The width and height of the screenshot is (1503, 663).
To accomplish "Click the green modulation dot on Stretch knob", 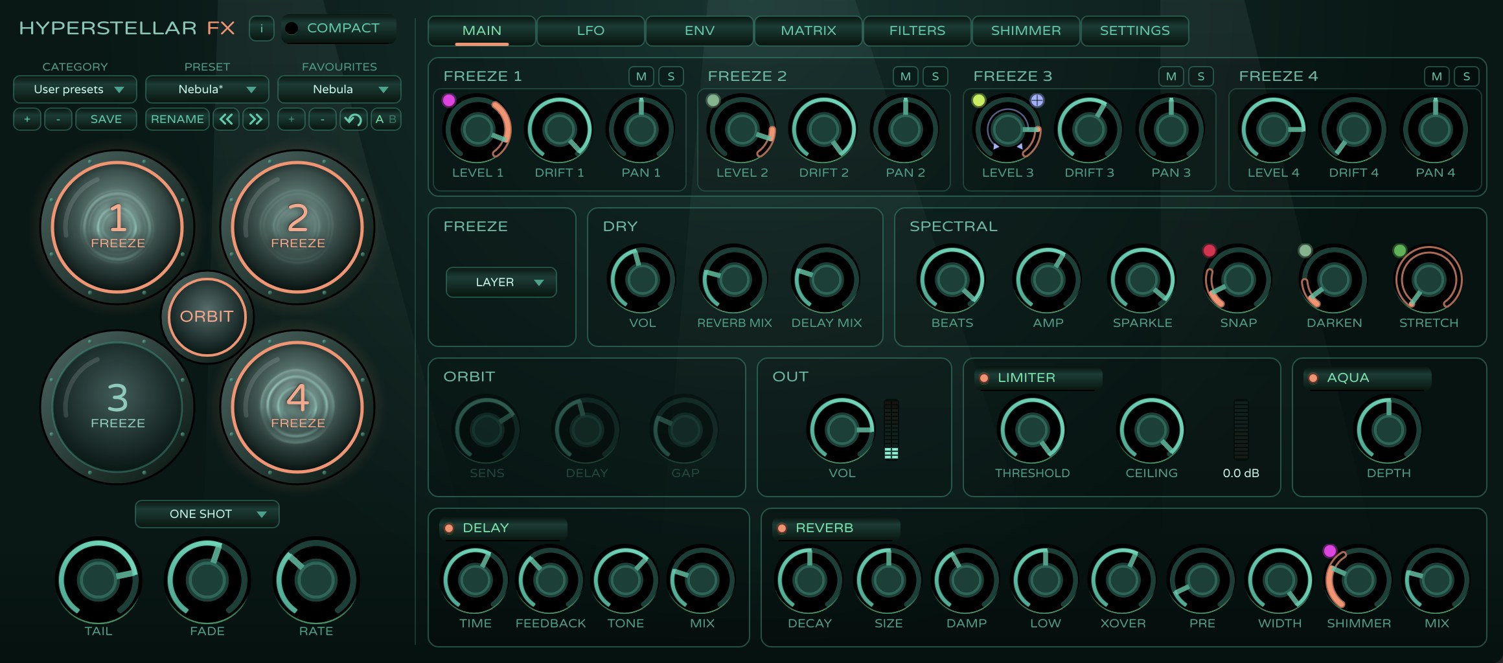I will click(x=1399, y=251).
